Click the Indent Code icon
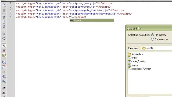172x97 pixels. click(4, 88)
